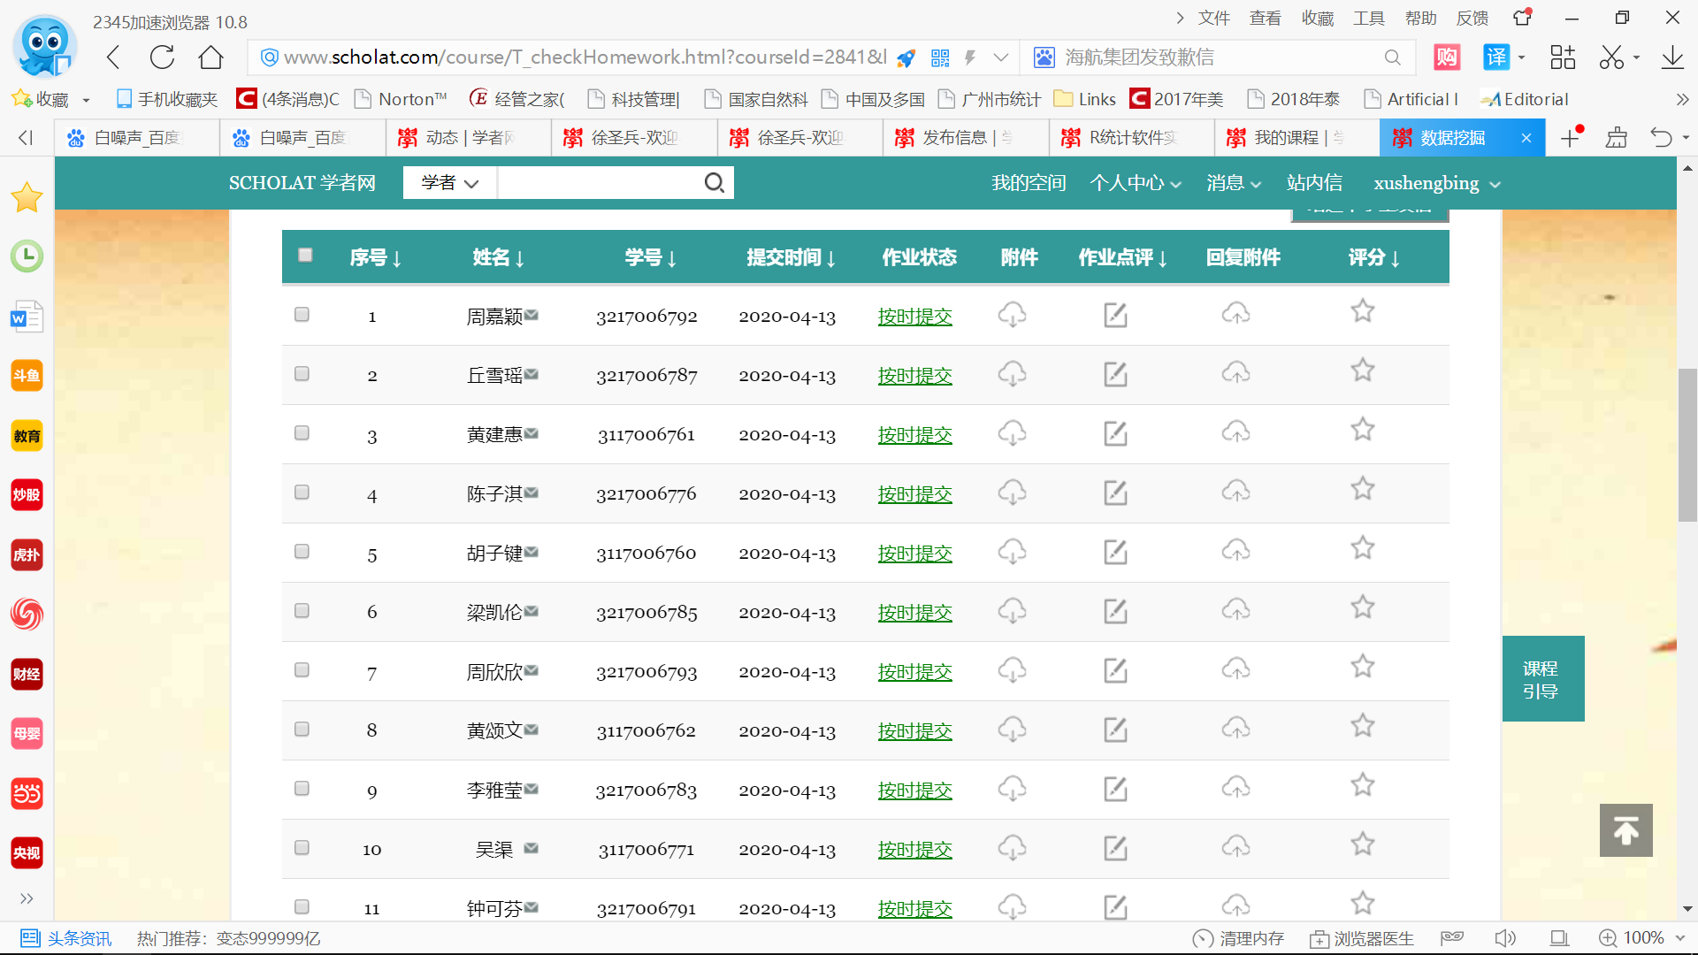Refresh the page with reload icon
This screenshot has height=955, width=1698.
point(162,57)
